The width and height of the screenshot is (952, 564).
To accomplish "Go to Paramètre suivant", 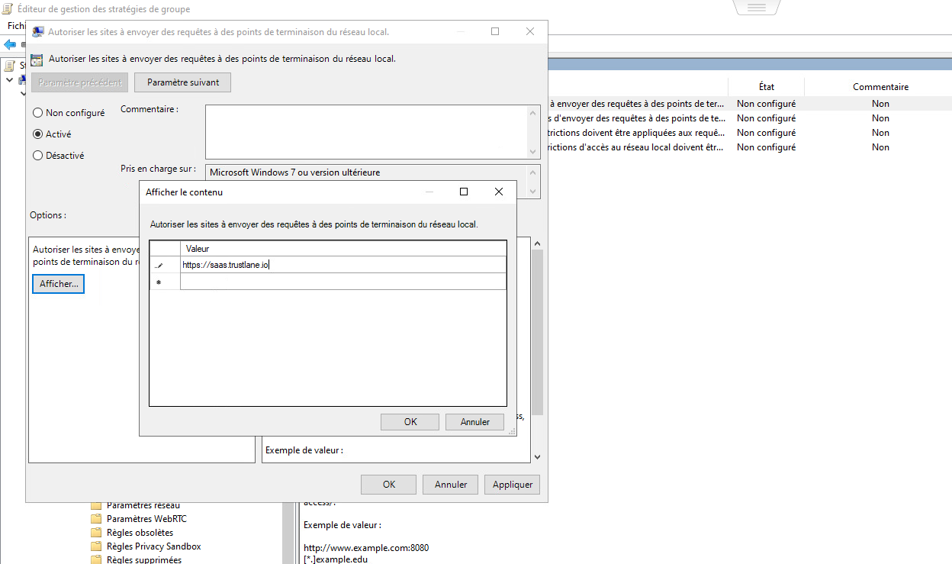I will coord(182,82).
